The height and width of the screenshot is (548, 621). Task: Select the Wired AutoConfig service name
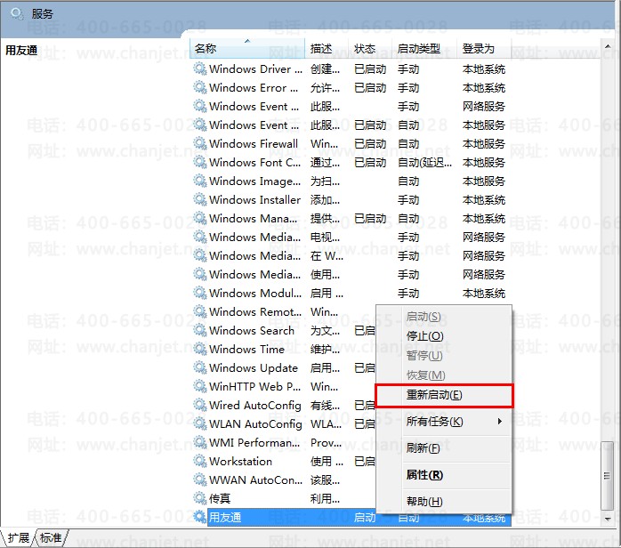255,406
